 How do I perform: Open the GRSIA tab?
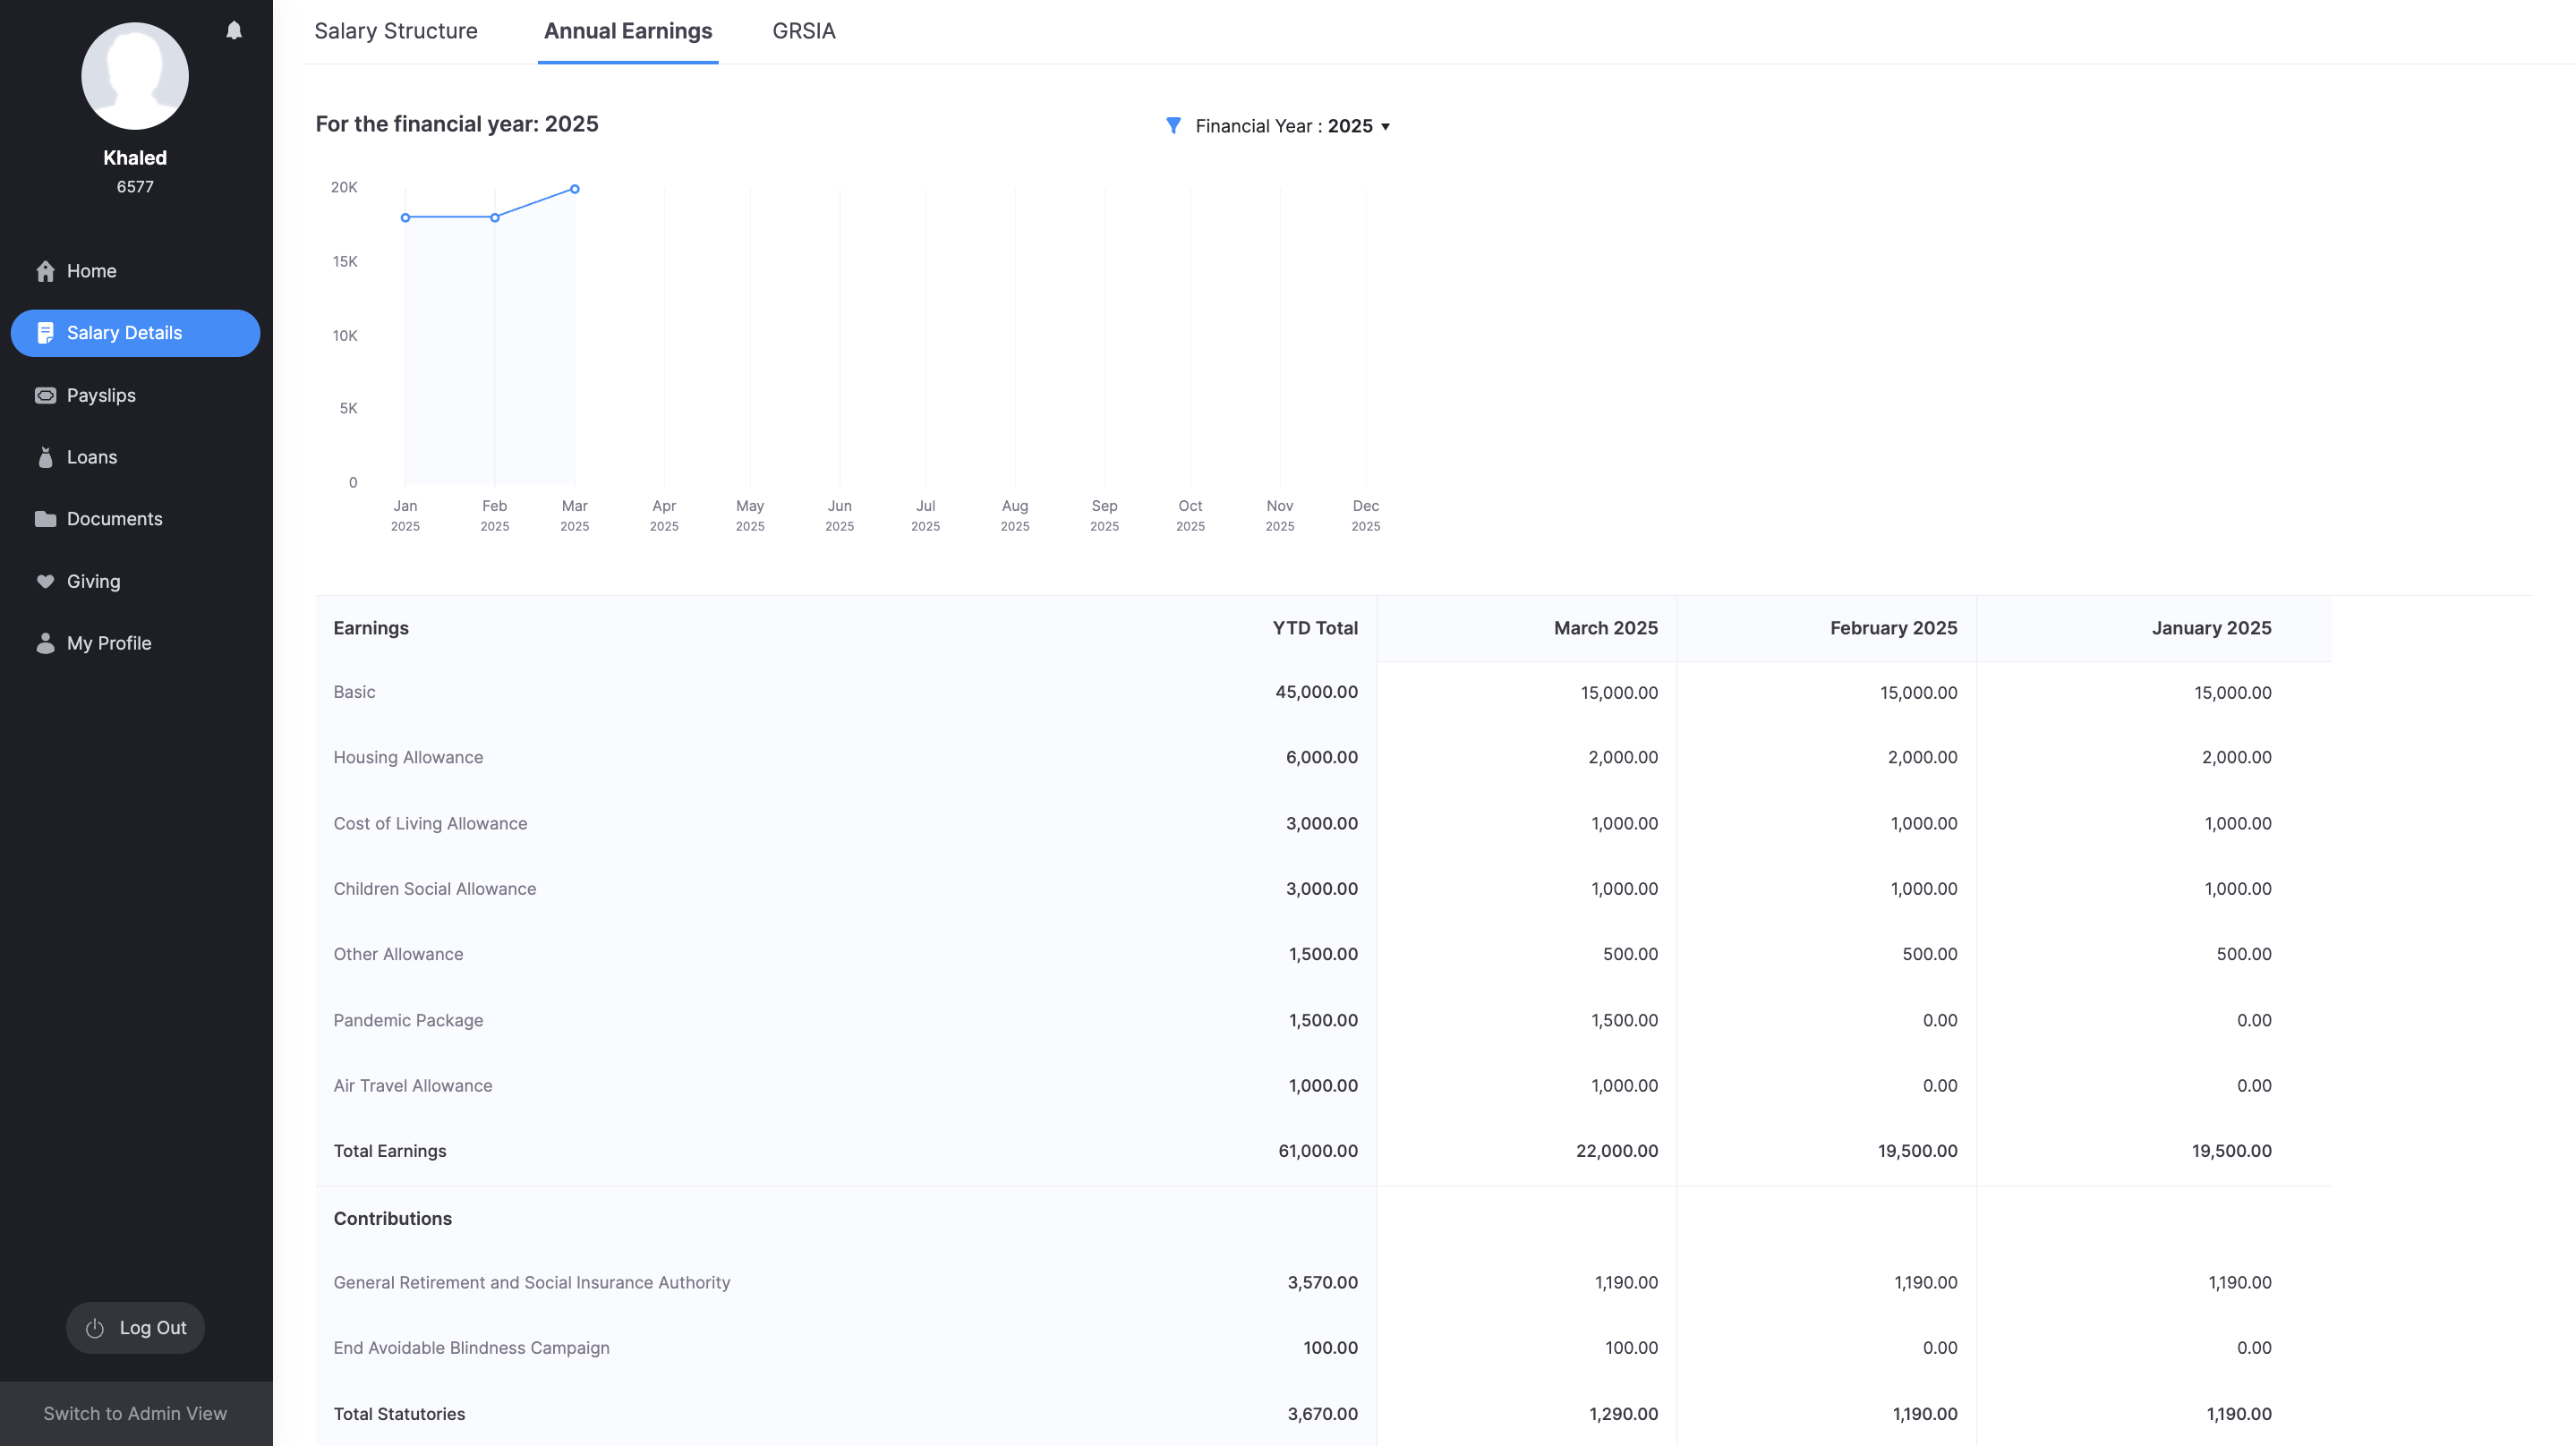coord(803,31)
